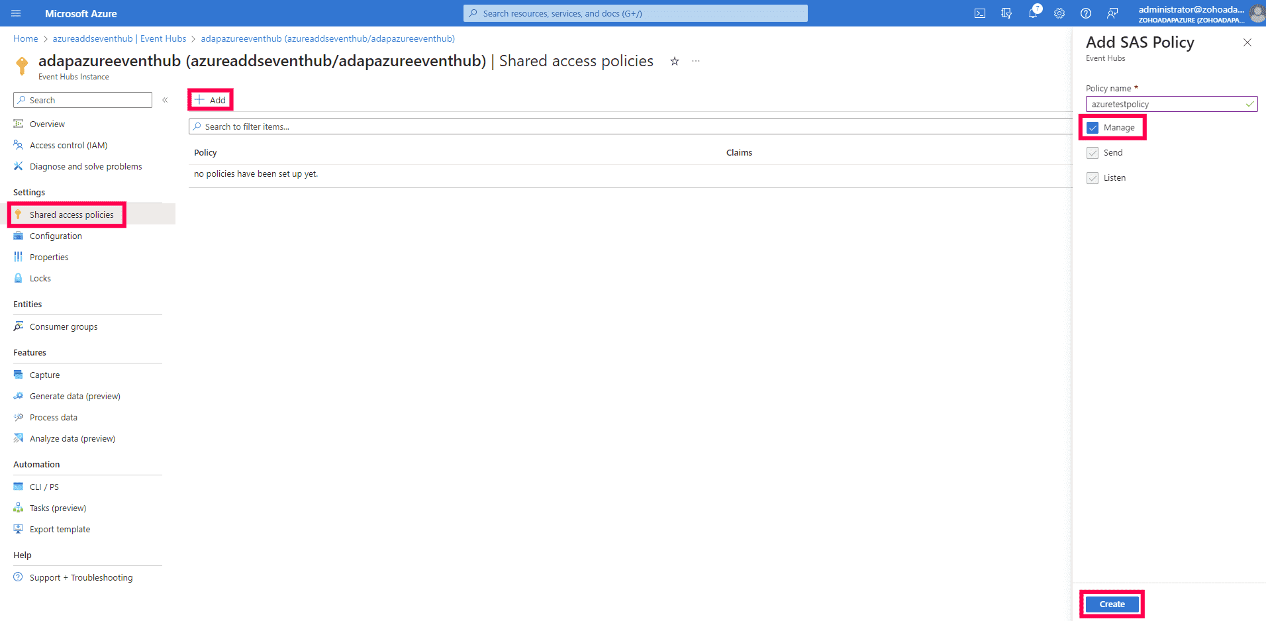Open Analyze data (preview) page
The height and width of the screenshot is (621, 1266).
(x=72, y=438)
